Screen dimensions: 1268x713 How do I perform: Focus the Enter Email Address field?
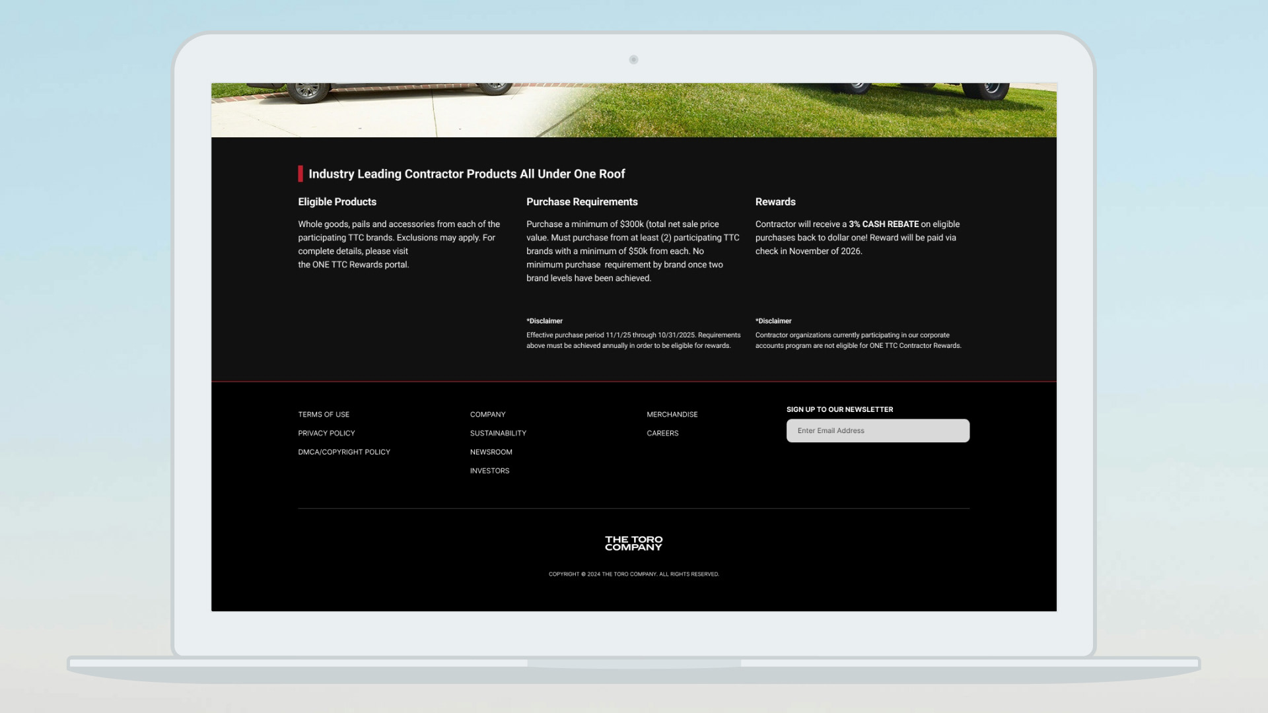(x=878, y=430)
